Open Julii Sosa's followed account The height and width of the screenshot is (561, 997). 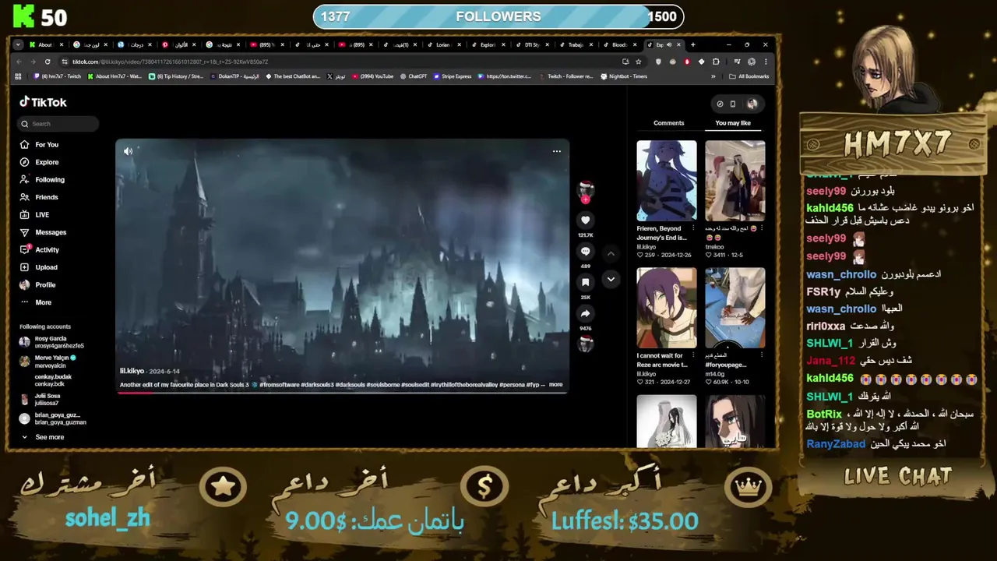coord(40,400)
